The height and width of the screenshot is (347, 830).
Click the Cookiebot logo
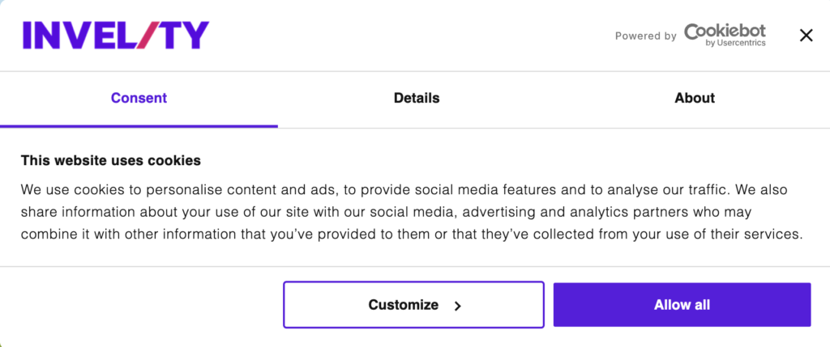[x=725, y=34]
